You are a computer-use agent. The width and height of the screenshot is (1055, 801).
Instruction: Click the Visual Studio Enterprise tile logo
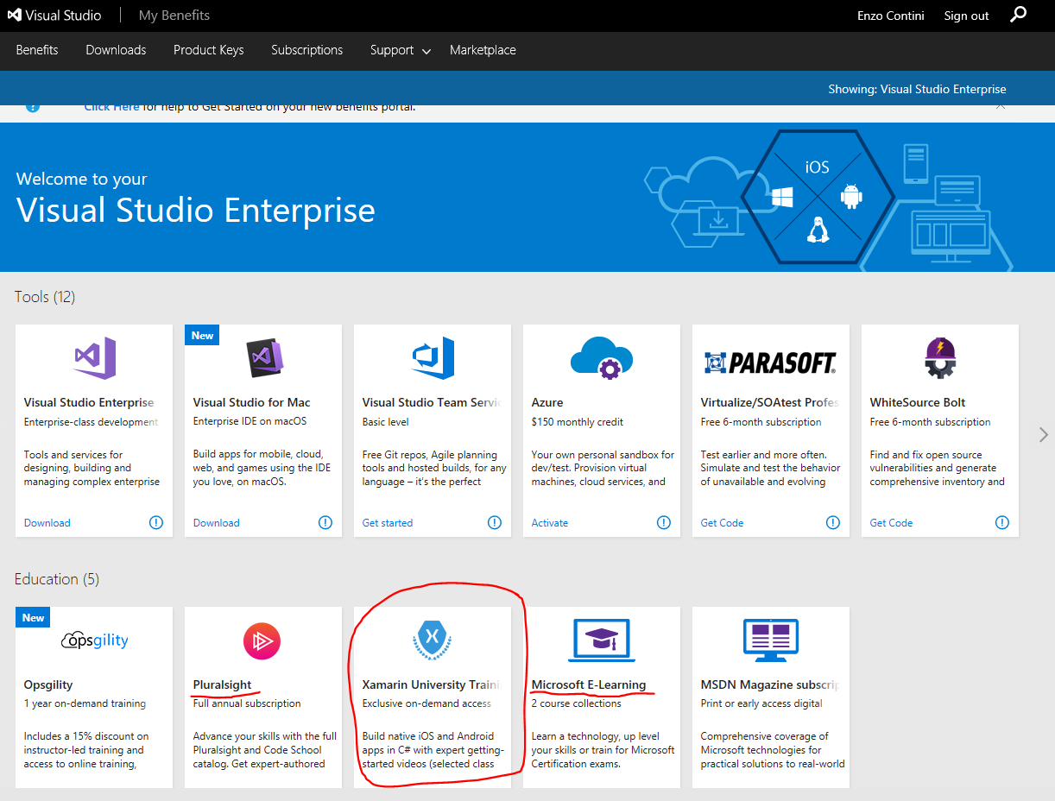(x=94, y=357)
